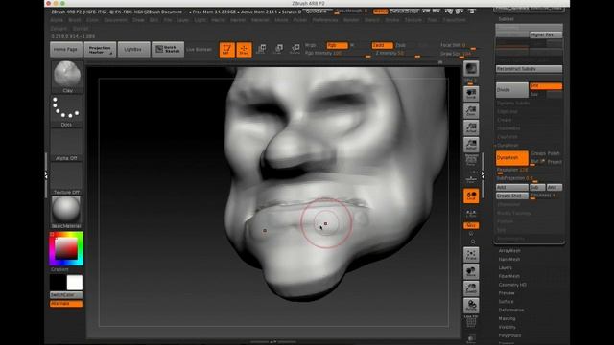Screen dimensions: 614x345
Task: Click the Scroll canvas icon
Action: point(471,94)
